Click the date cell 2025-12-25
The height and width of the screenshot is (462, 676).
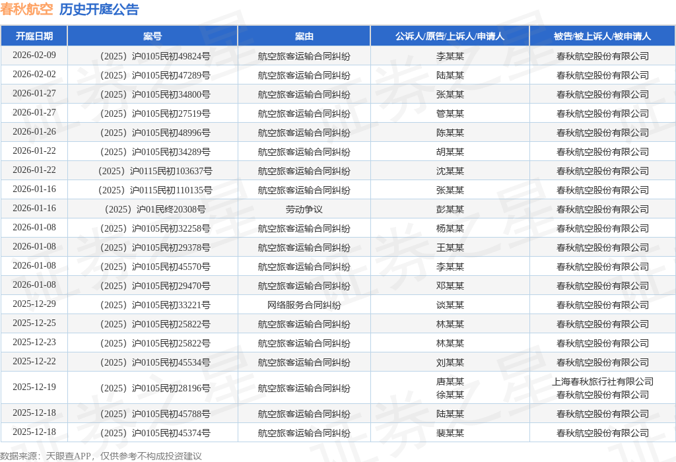34,323
